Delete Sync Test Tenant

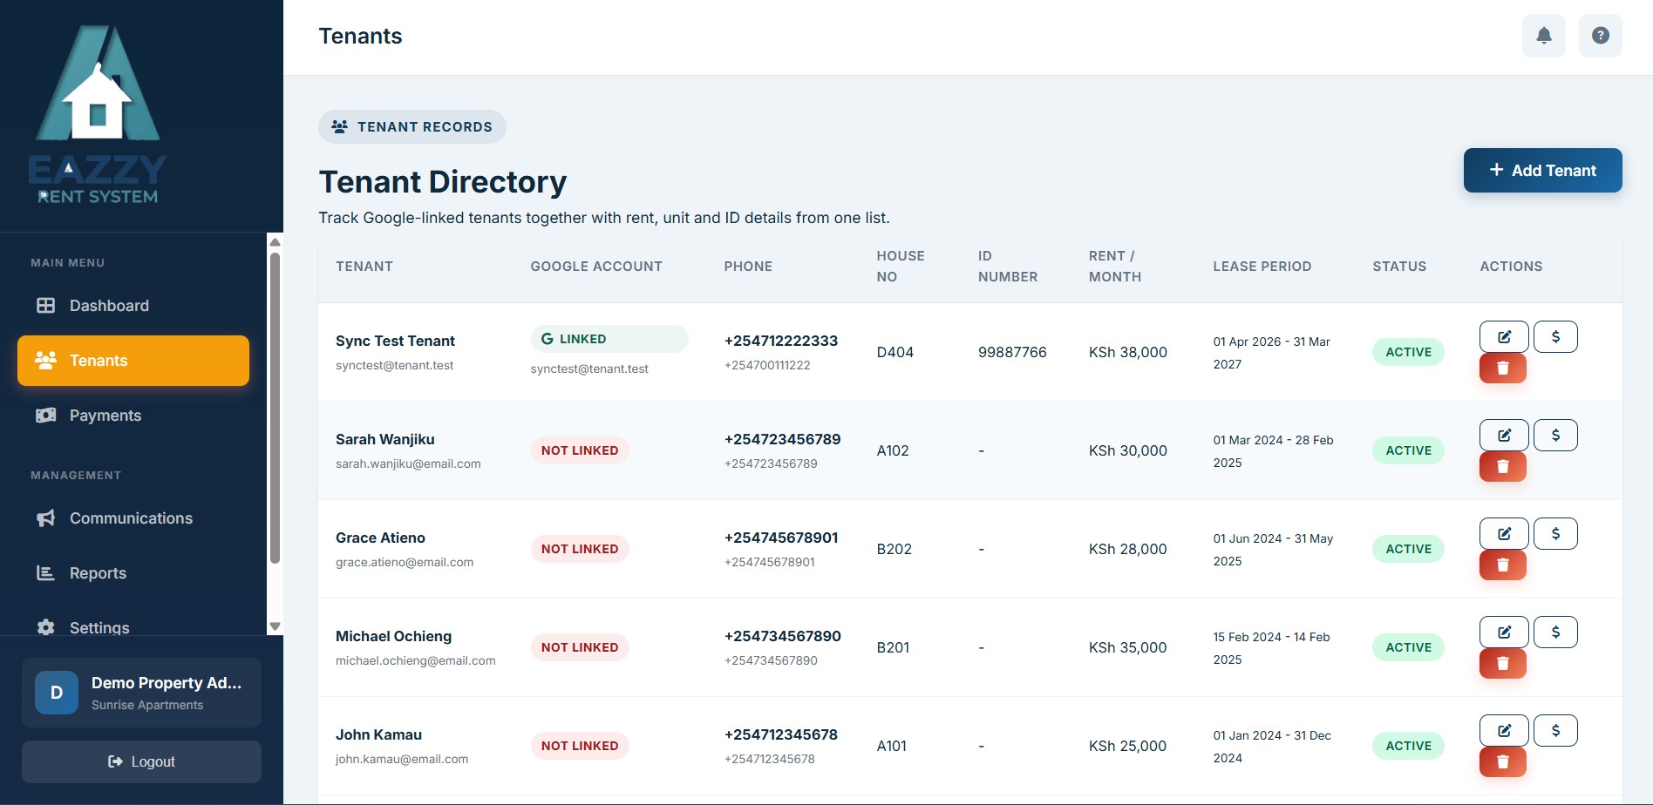pos(1503,369)
